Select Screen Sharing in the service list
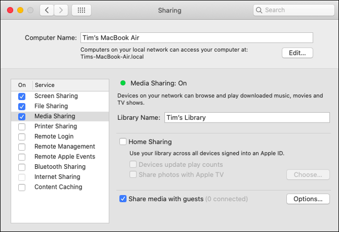The height and width of the screenshot is (232, 339). click(60, 96)
